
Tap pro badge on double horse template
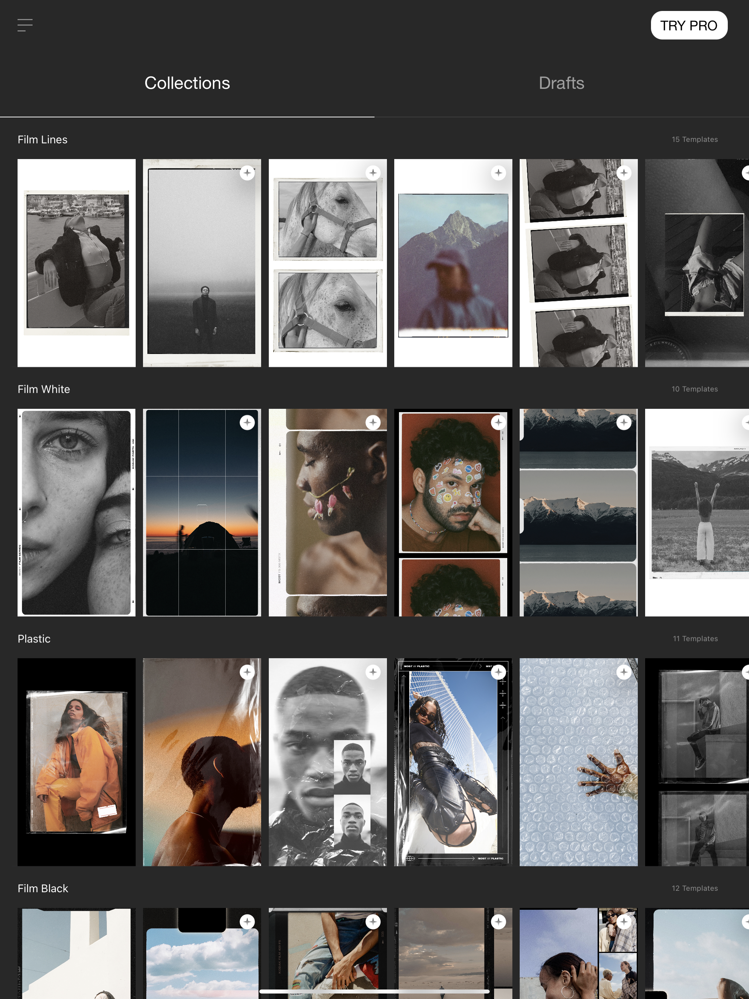(x=373, y=173)
